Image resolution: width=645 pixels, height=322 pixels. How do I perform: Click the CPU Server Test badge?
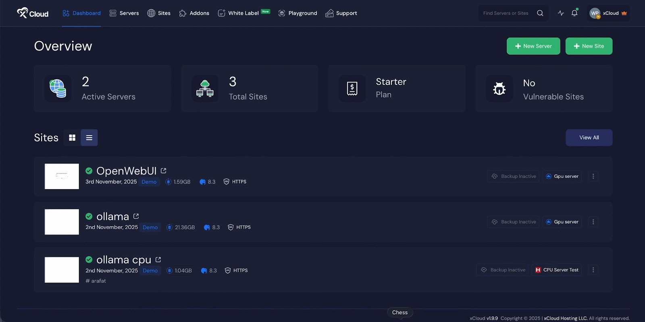pyautogui.click(x=557, y=270)
